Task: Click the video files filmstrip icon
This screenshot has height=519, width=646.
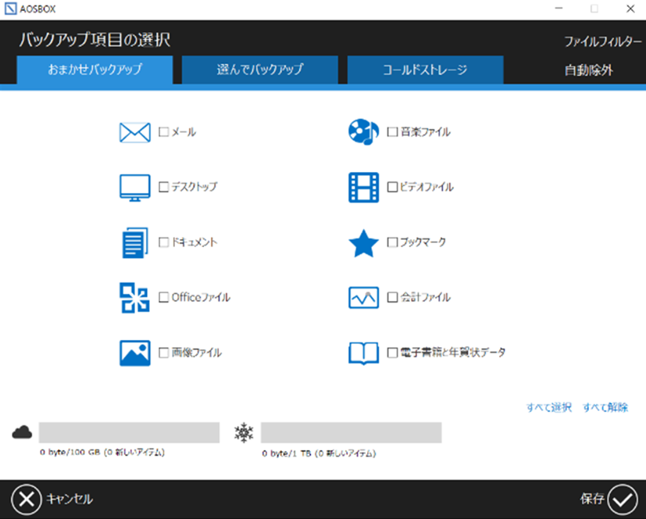Action: (x=363, y=188)
